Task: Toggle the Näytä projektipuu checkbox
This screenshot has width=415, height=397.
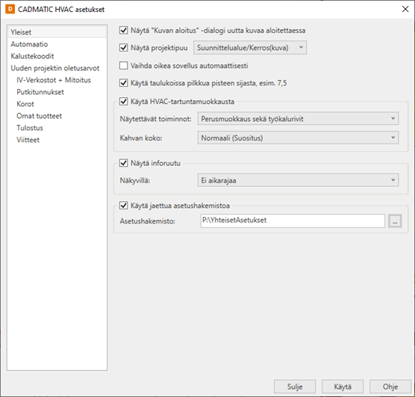Action: (x=124, y=48)
